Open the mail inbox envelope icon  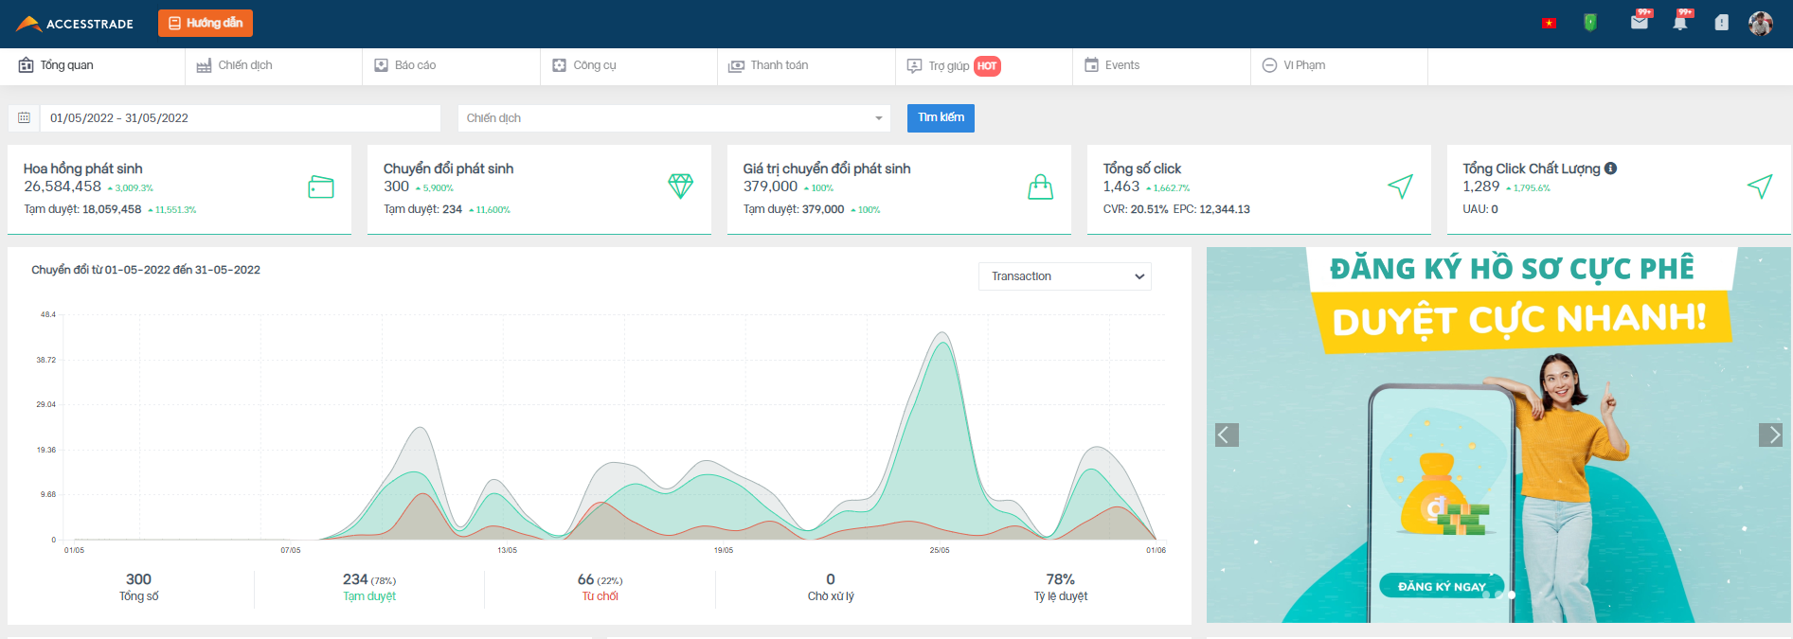1639,22
